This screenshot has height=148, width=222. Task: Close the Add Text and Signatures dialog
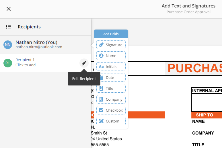(9, 9)
